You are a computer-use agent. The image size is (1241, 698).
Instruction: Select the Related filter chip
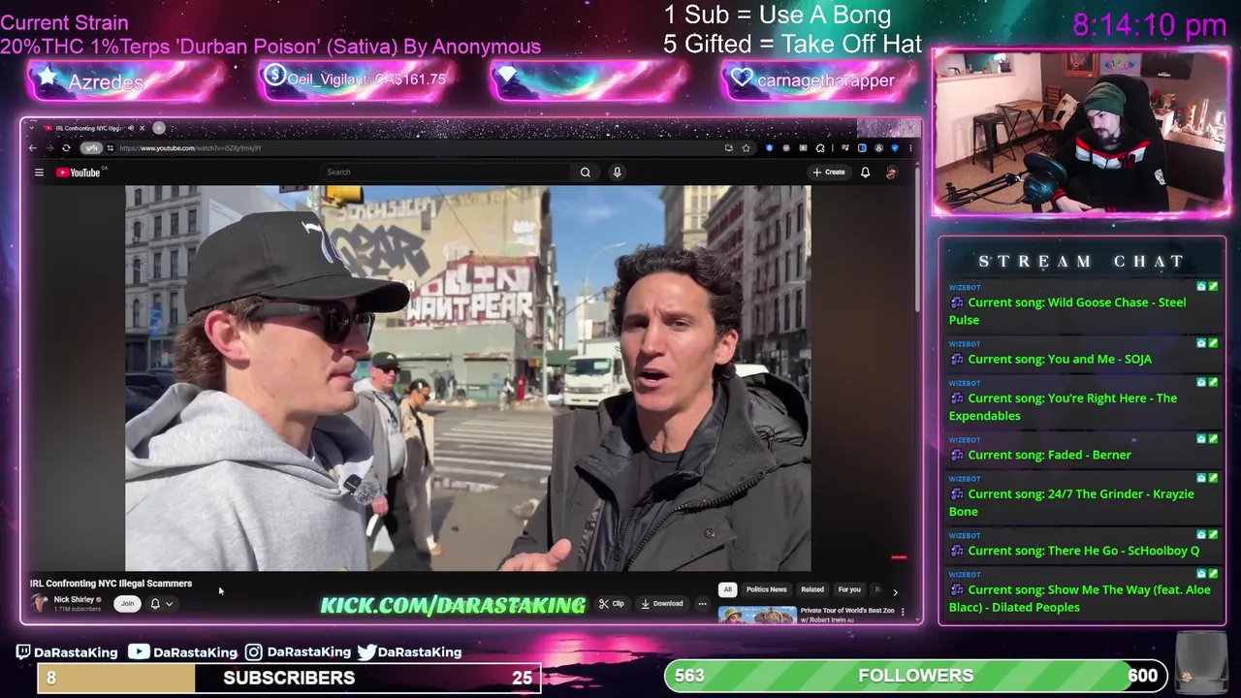tap(812, 589)
